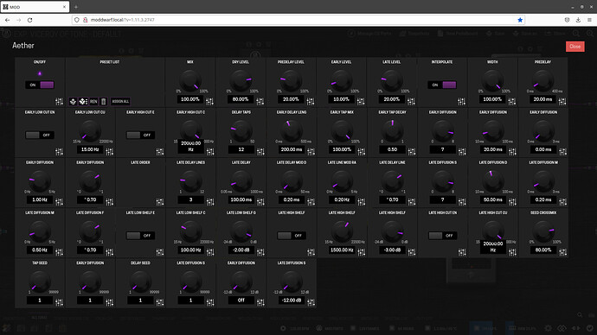
Task: Open the addressing icon next to Mix value
Action: point(209,101)
